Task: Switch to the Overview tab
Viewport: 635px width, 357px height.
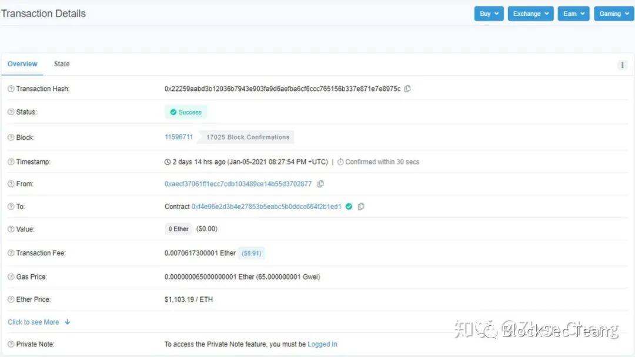Action: [22, 64]
